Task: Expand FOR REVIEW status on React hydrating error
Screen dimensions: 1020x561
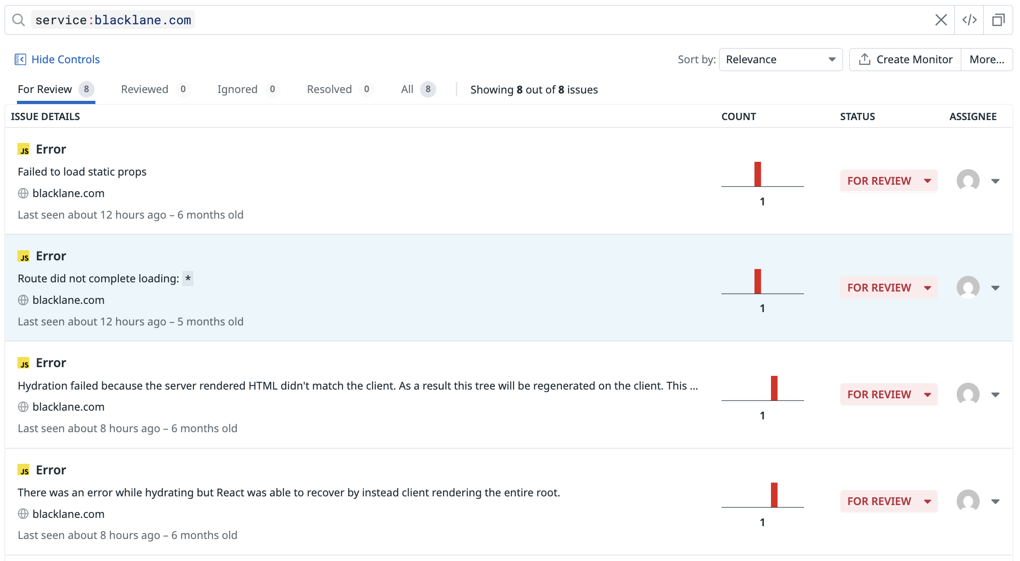Action: [x=888, y=501]
